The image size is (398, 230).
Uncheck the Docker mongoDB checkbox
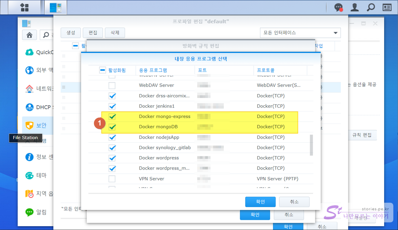tap(112, 127)
